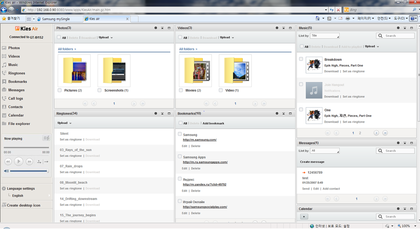Click the Messages panel settings gear
Viewport: 420px width, 229px height.
pyautogui.click(x=398, y=143)
